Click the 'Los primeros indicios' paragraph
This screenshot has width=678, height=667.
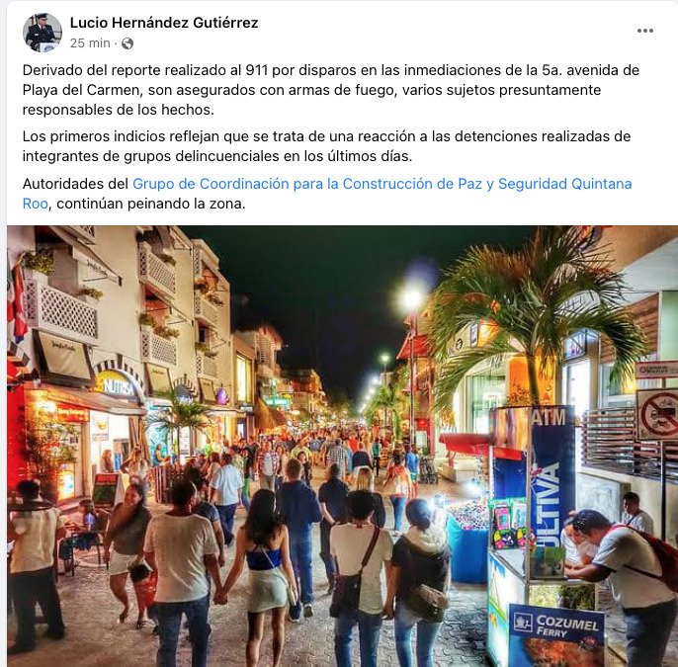[326, 146]
